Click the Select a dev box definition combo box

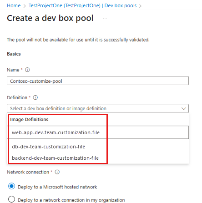[98, 108]
